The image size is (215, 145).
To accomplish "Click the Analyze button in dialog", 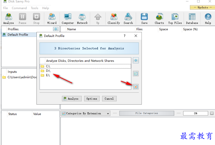I will 72,99.
